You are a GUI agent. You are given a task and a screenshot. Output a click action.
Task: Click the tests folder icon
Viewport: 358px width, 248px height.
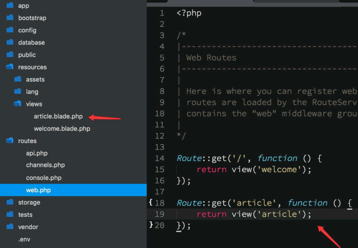10,215
